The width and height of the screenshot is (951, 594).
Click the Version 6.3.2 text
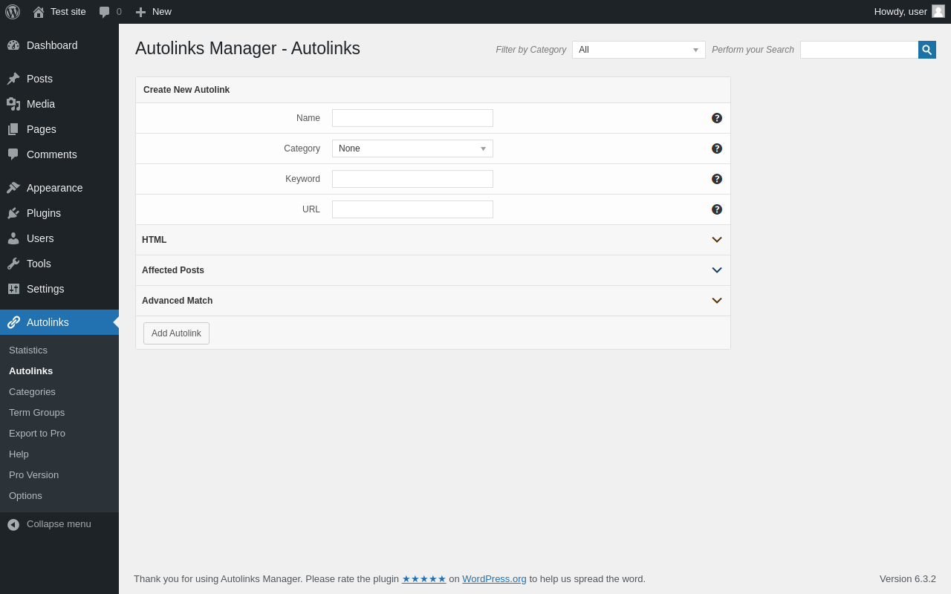point(908,579)
